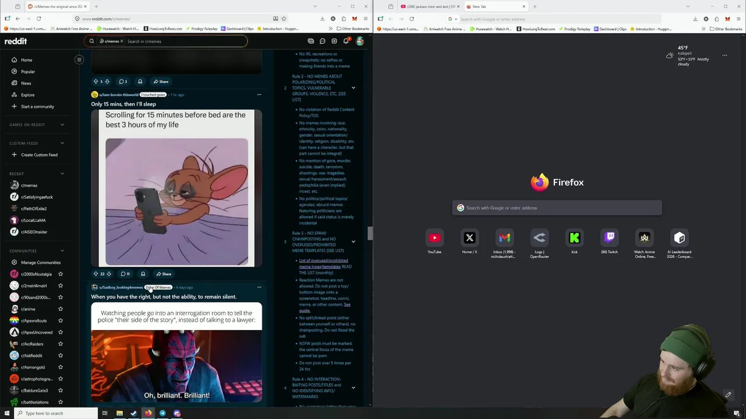
Task: Collapse the Reddit left sidebar with hamburger button
Action: 79,59
